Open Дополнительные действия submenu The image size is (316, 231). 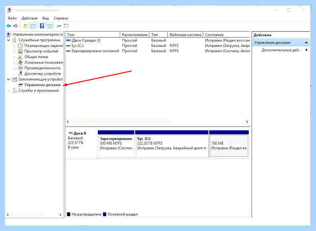[281, 50]
